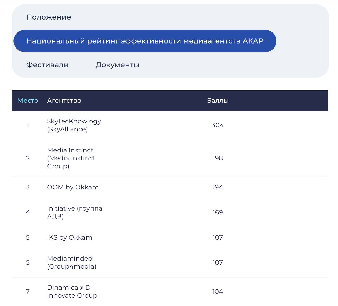Click the Баллы column header
Screen dimensions: 338x306
pyautogui.click(x=218, y=101)
